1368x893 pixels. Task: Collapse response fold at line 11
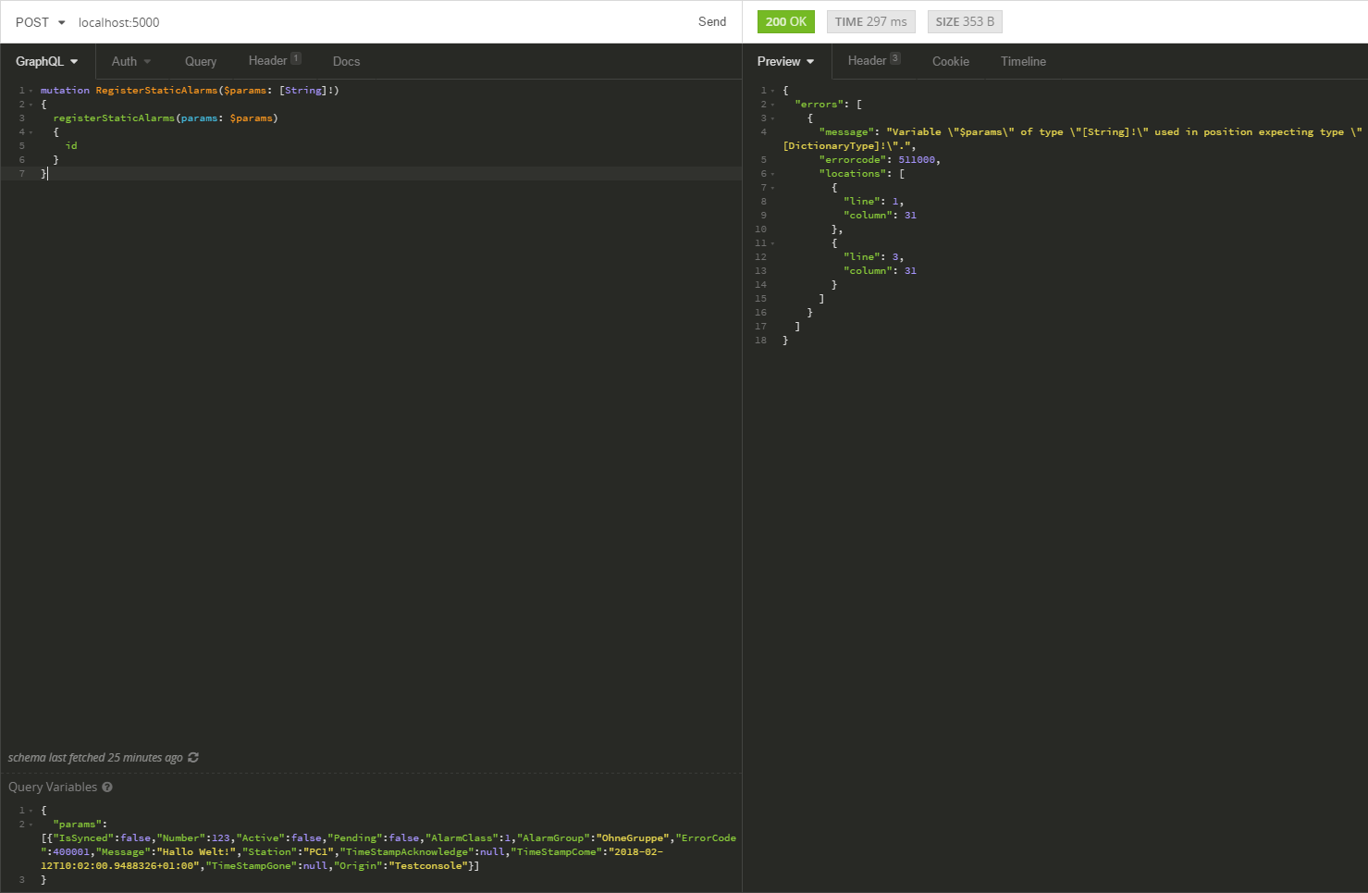tap(772, 243)
